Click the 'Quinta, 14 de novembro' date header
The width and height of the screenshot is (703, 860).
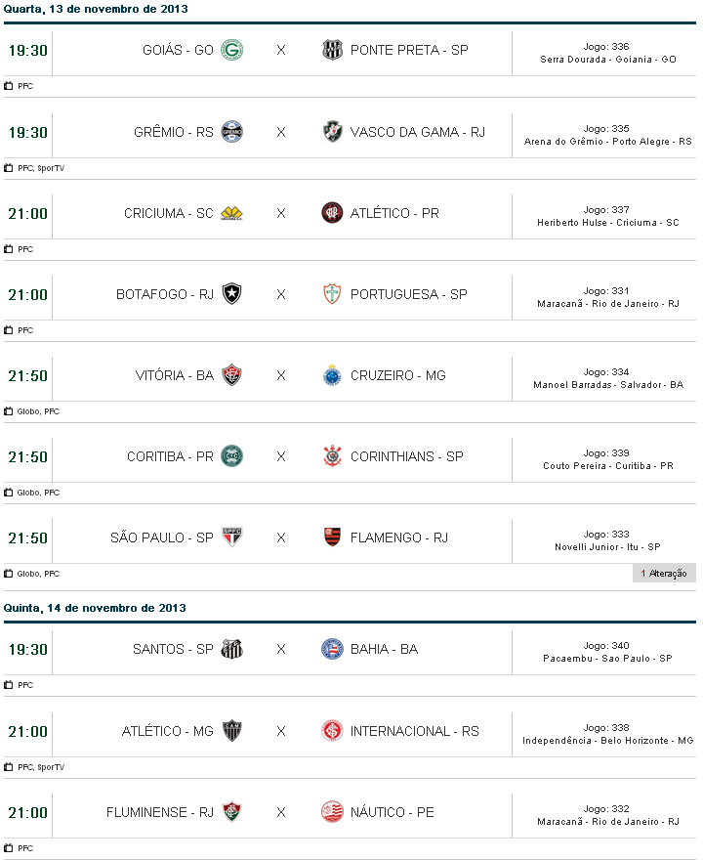(95, 608)
